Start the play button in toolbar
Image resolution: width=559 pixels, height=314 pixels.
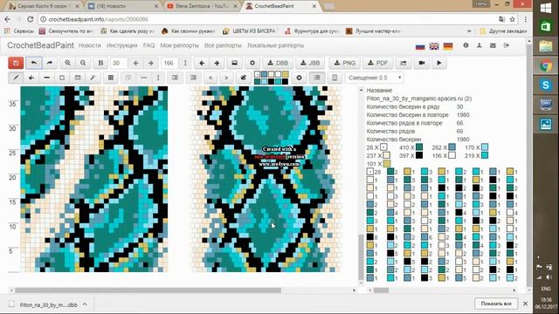439,63
